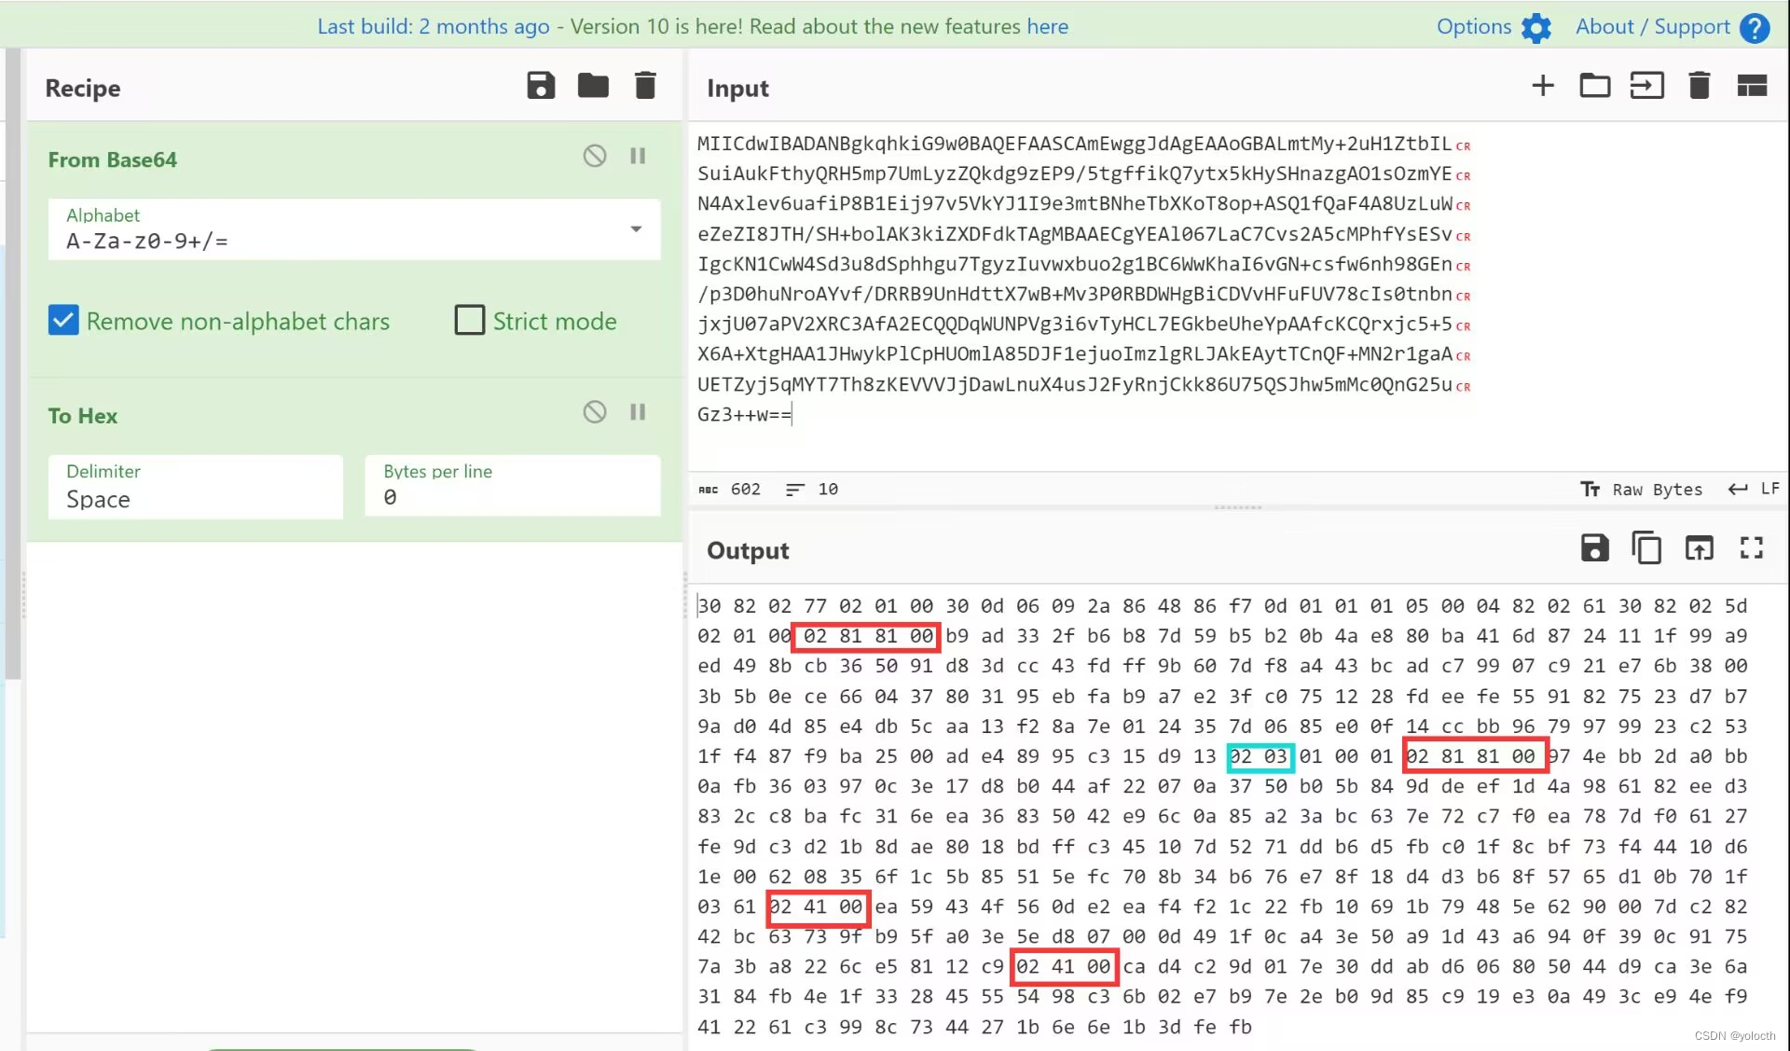Viewport: 1790px width, 1051px height.
Task: Open Options settings
Action: click(x=1494, y=27)
